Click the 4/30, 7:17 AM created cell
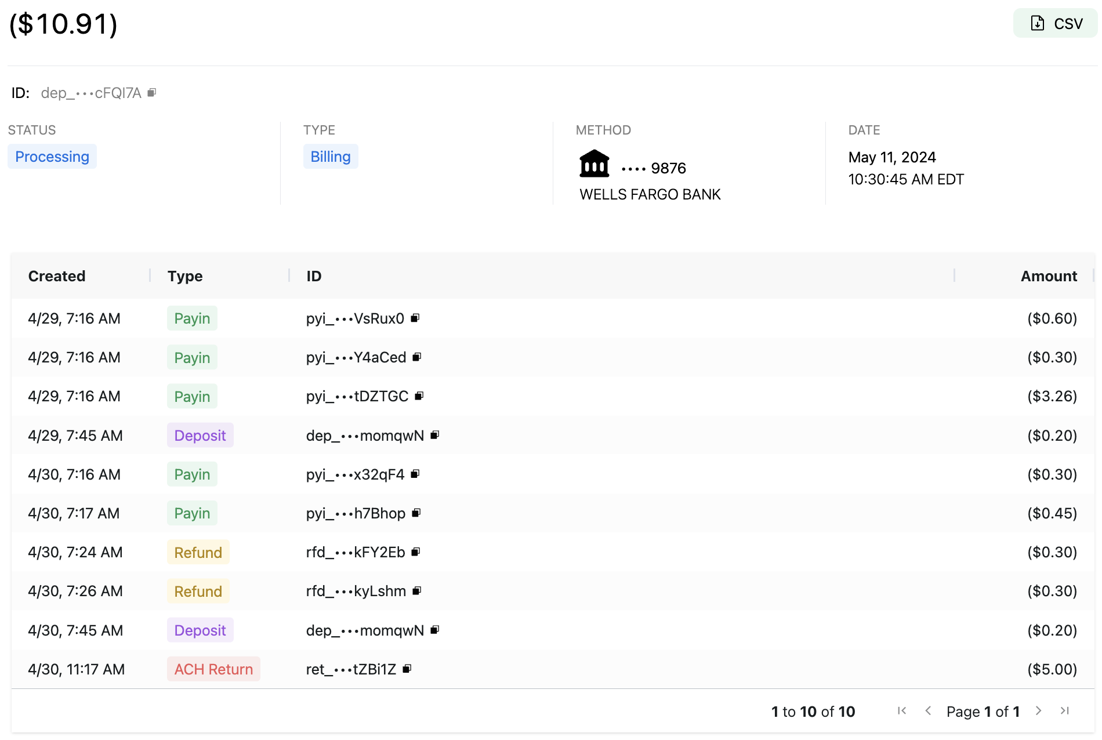Image resolution: width=1102 pixels, height=740 pixels. 74,513
